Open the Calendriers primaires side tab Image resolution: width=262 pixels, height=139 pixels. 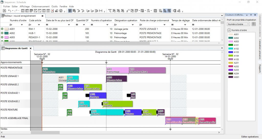tap(260, 49)
